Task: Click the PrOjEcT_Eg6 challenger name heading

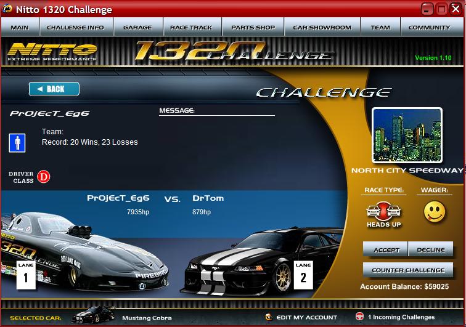Action: click(50, 113)
